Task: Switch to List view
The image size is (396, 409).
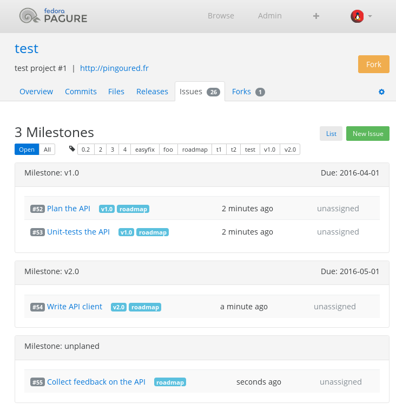Action: pos(331,134)
